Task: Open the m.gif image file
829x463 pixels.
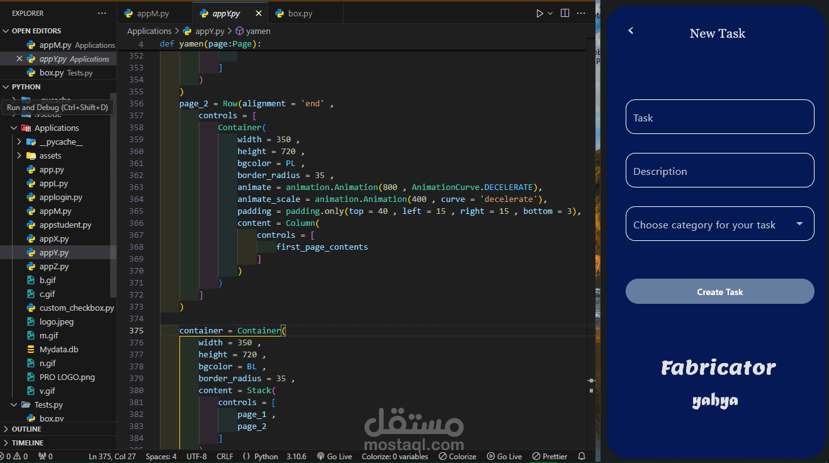Action: (x=48, y=336)
